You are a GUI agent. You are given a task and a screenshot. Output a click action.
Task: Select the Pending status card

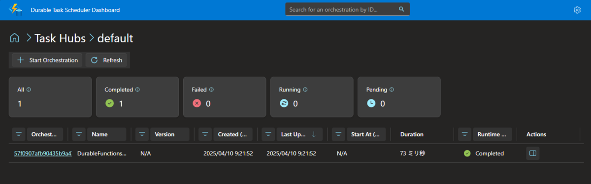[x=399, y=97]
